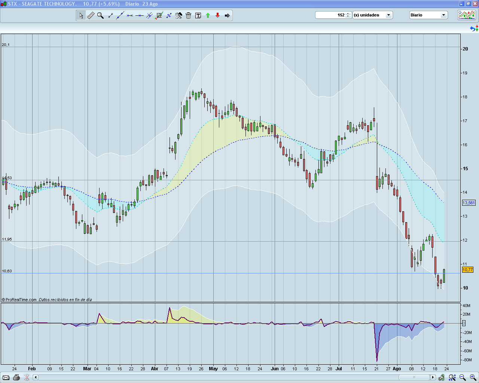This screenshot has width=479, height=383.
Task: Click the green up arrow marker tool
Action: 208,15
